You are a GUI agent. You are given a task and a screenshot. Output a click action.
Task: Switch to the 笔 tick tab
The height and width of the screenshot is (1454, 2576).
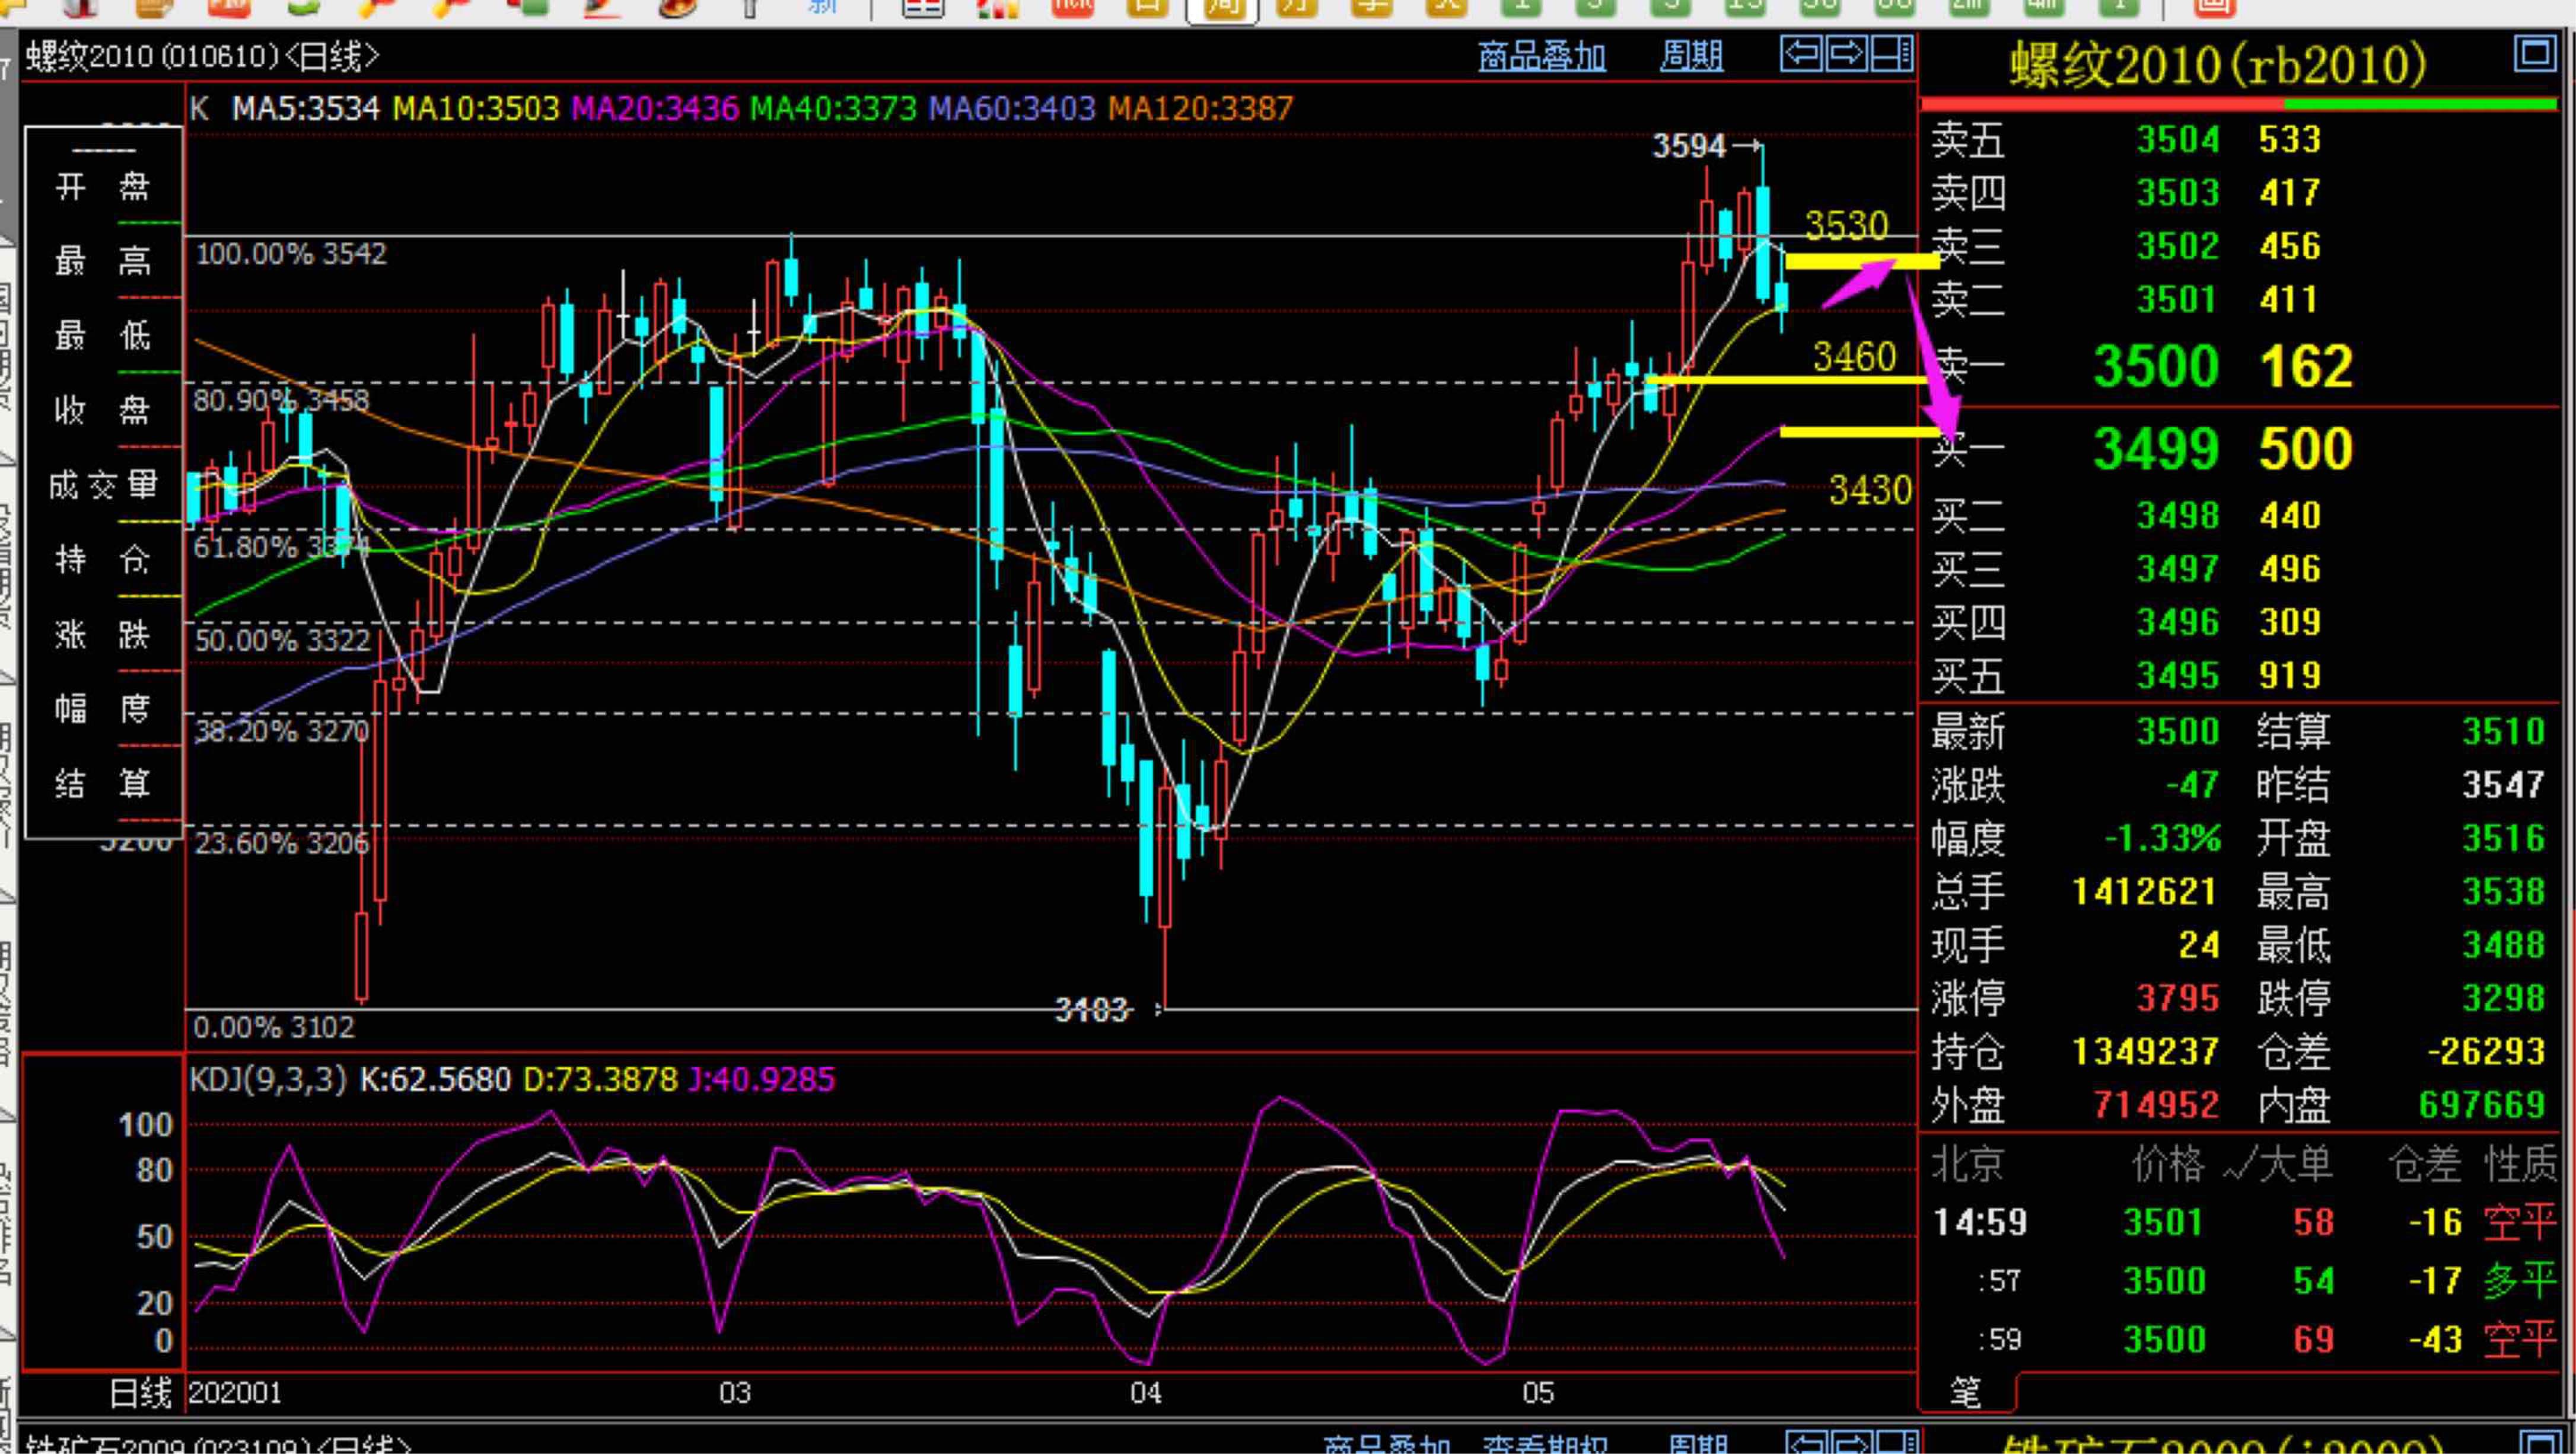tap(1966, 1392)
